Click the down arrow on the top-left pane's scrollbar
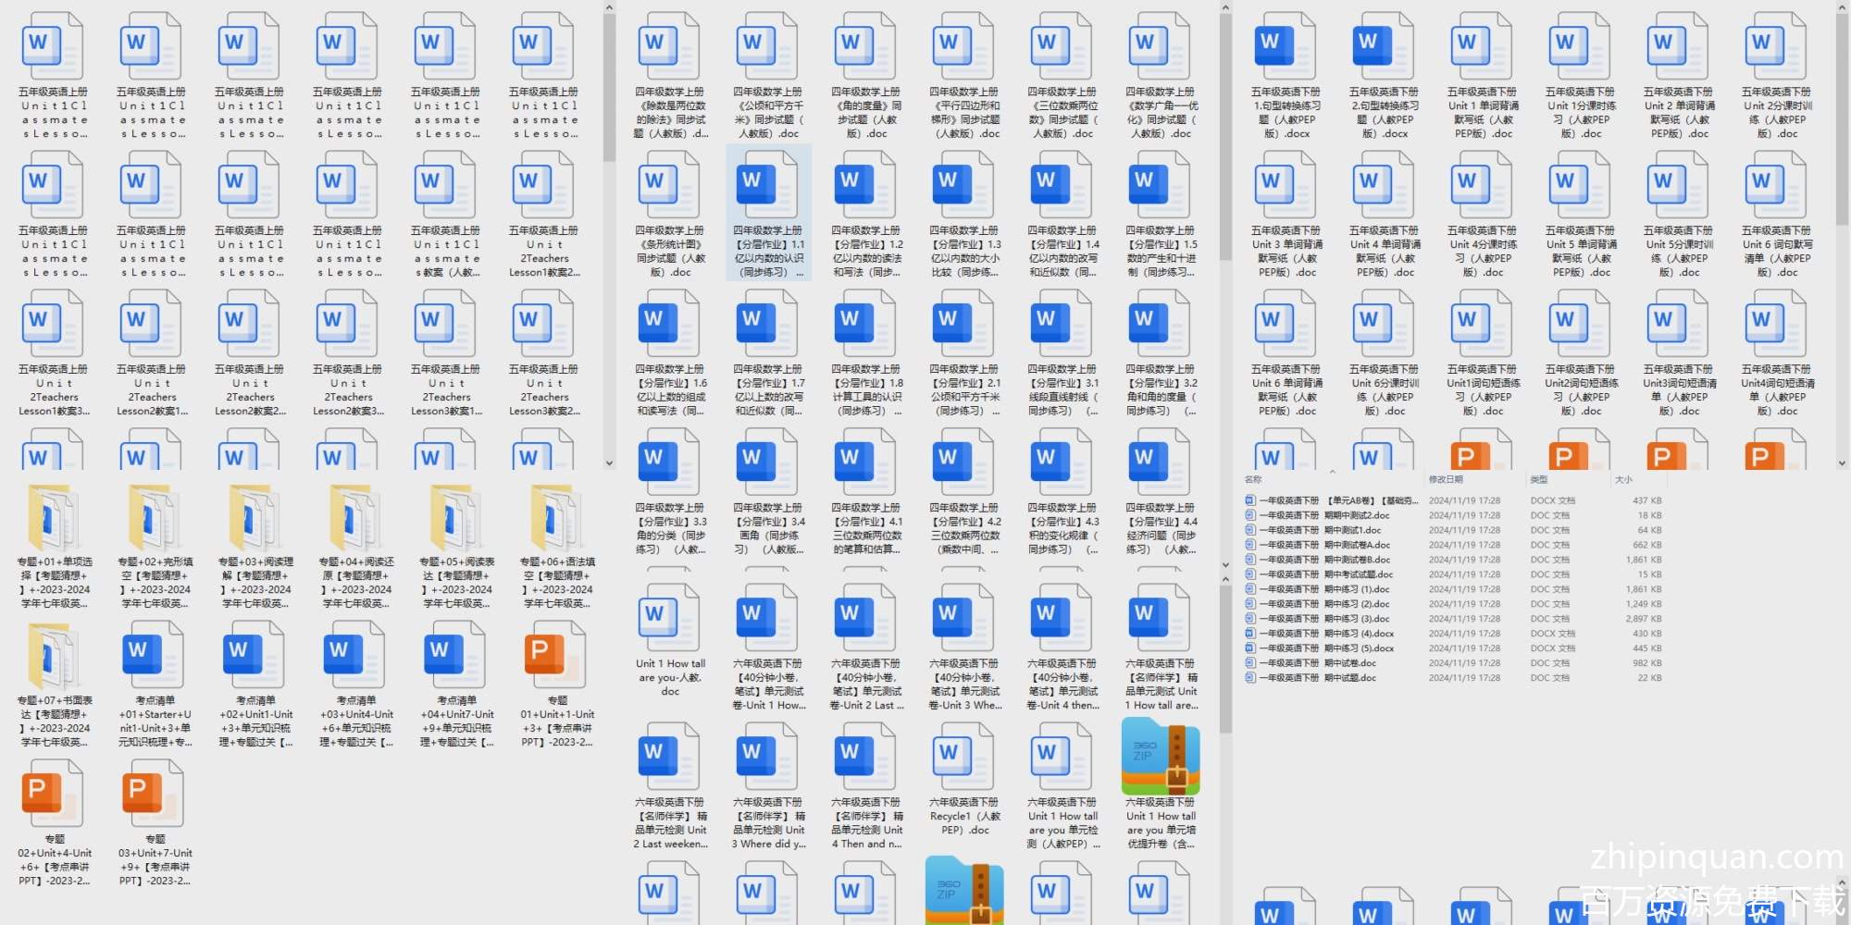1851x925 pixels. coord(609,463)
